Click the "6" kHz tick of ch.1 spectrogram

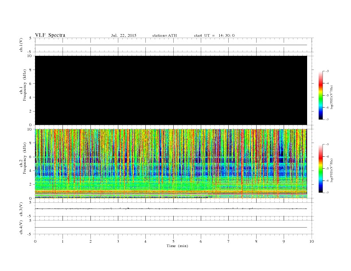point(31,84)
